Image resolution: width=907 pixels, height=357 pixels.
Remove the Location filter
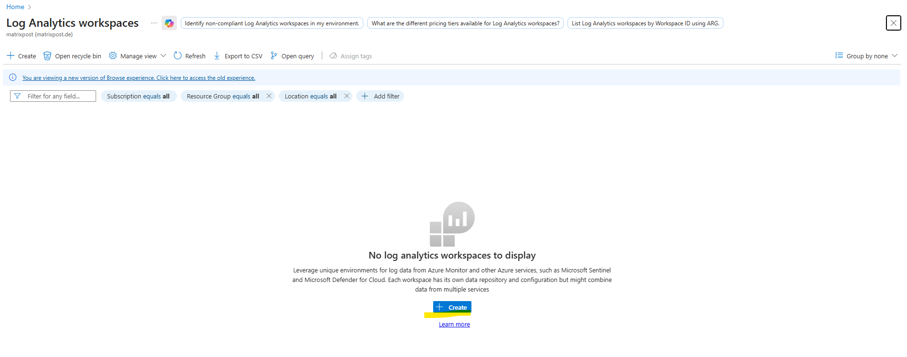tap(347, 96)
